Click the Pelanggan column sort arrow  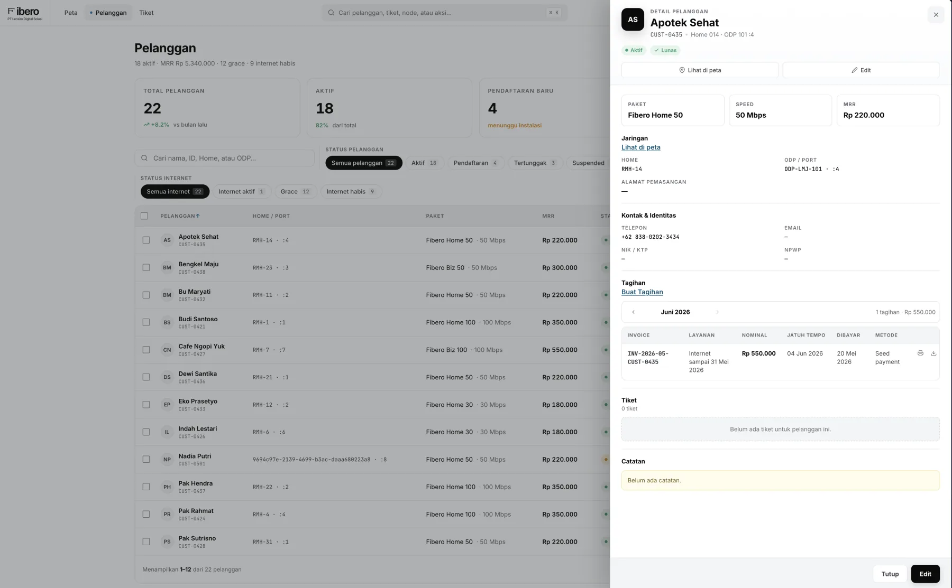[198, 216]
